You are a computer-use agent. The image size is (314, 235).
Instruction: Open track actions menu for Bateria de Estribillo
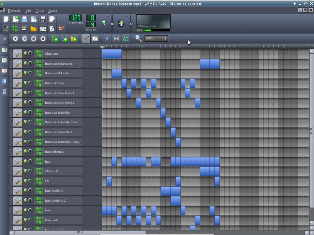[x=18, y=113]
